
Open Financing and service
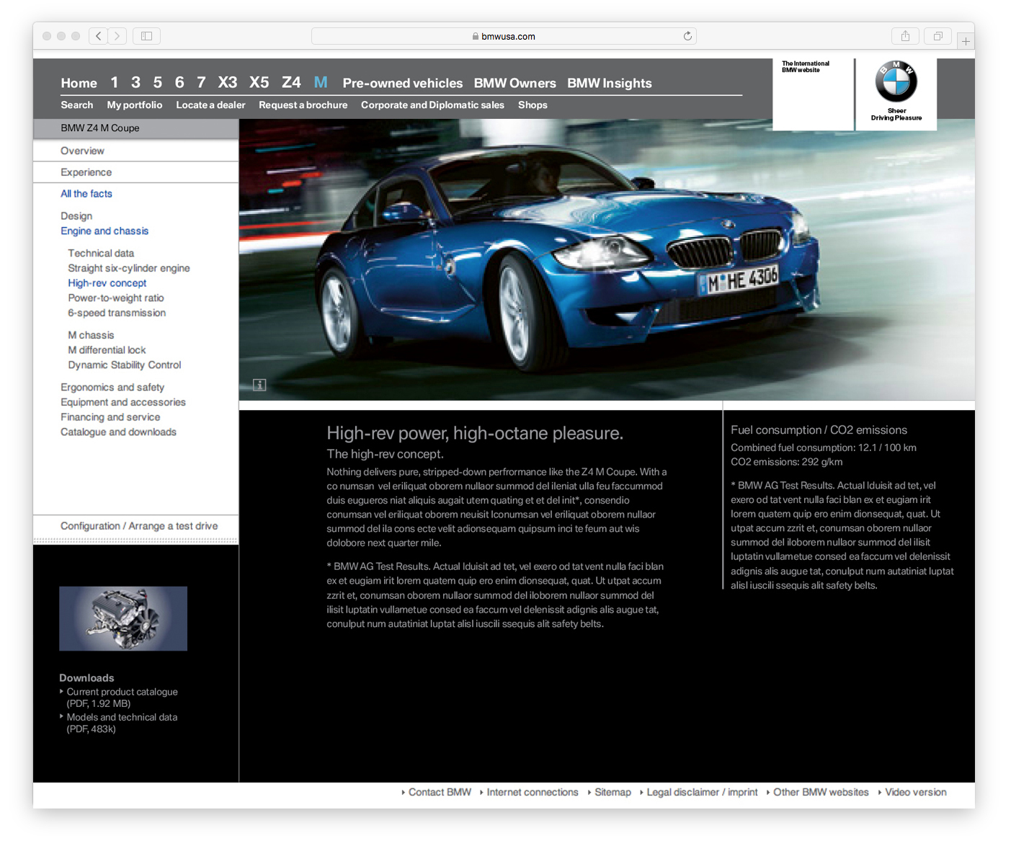110,417
